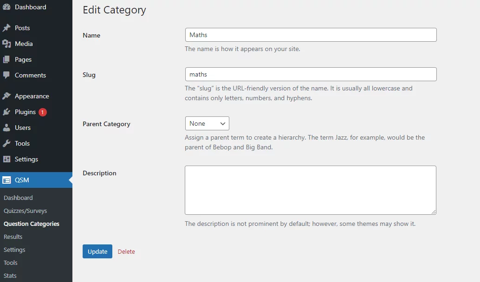Open the Plugins menu
The height and width of the screenshot is (282, 480).
pyautogui.click(x=36, y=112)
